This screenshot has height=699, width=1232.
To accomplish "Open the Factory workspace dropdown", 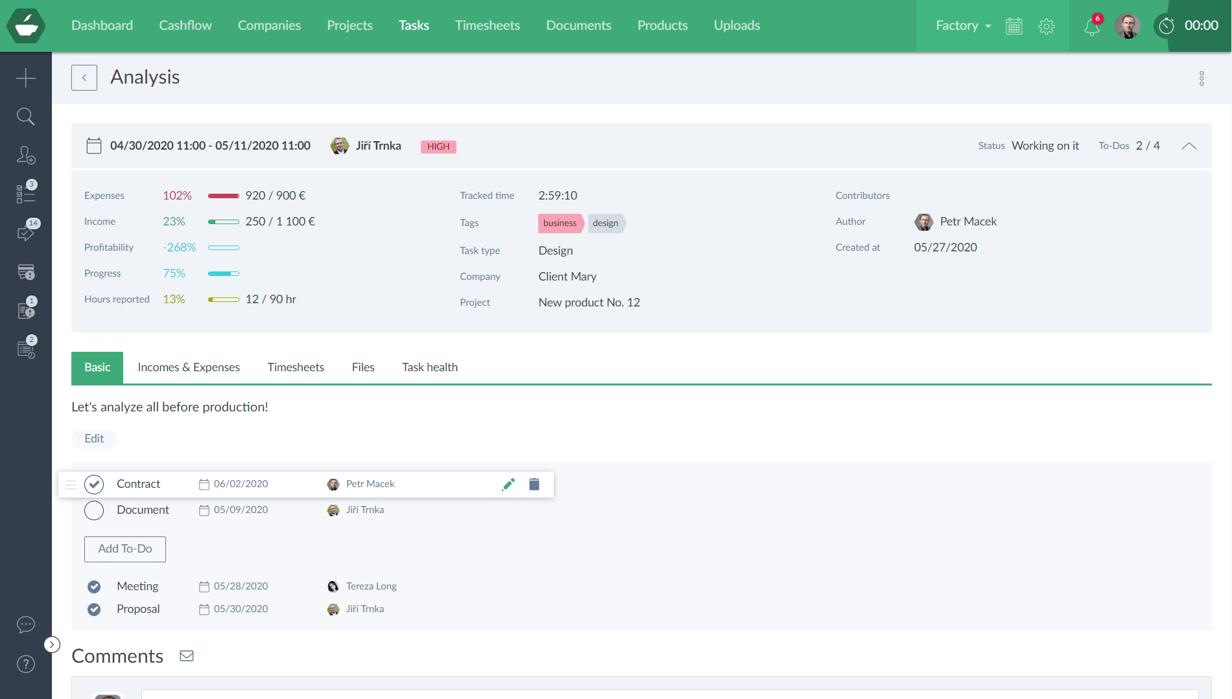I will [962, 26].
